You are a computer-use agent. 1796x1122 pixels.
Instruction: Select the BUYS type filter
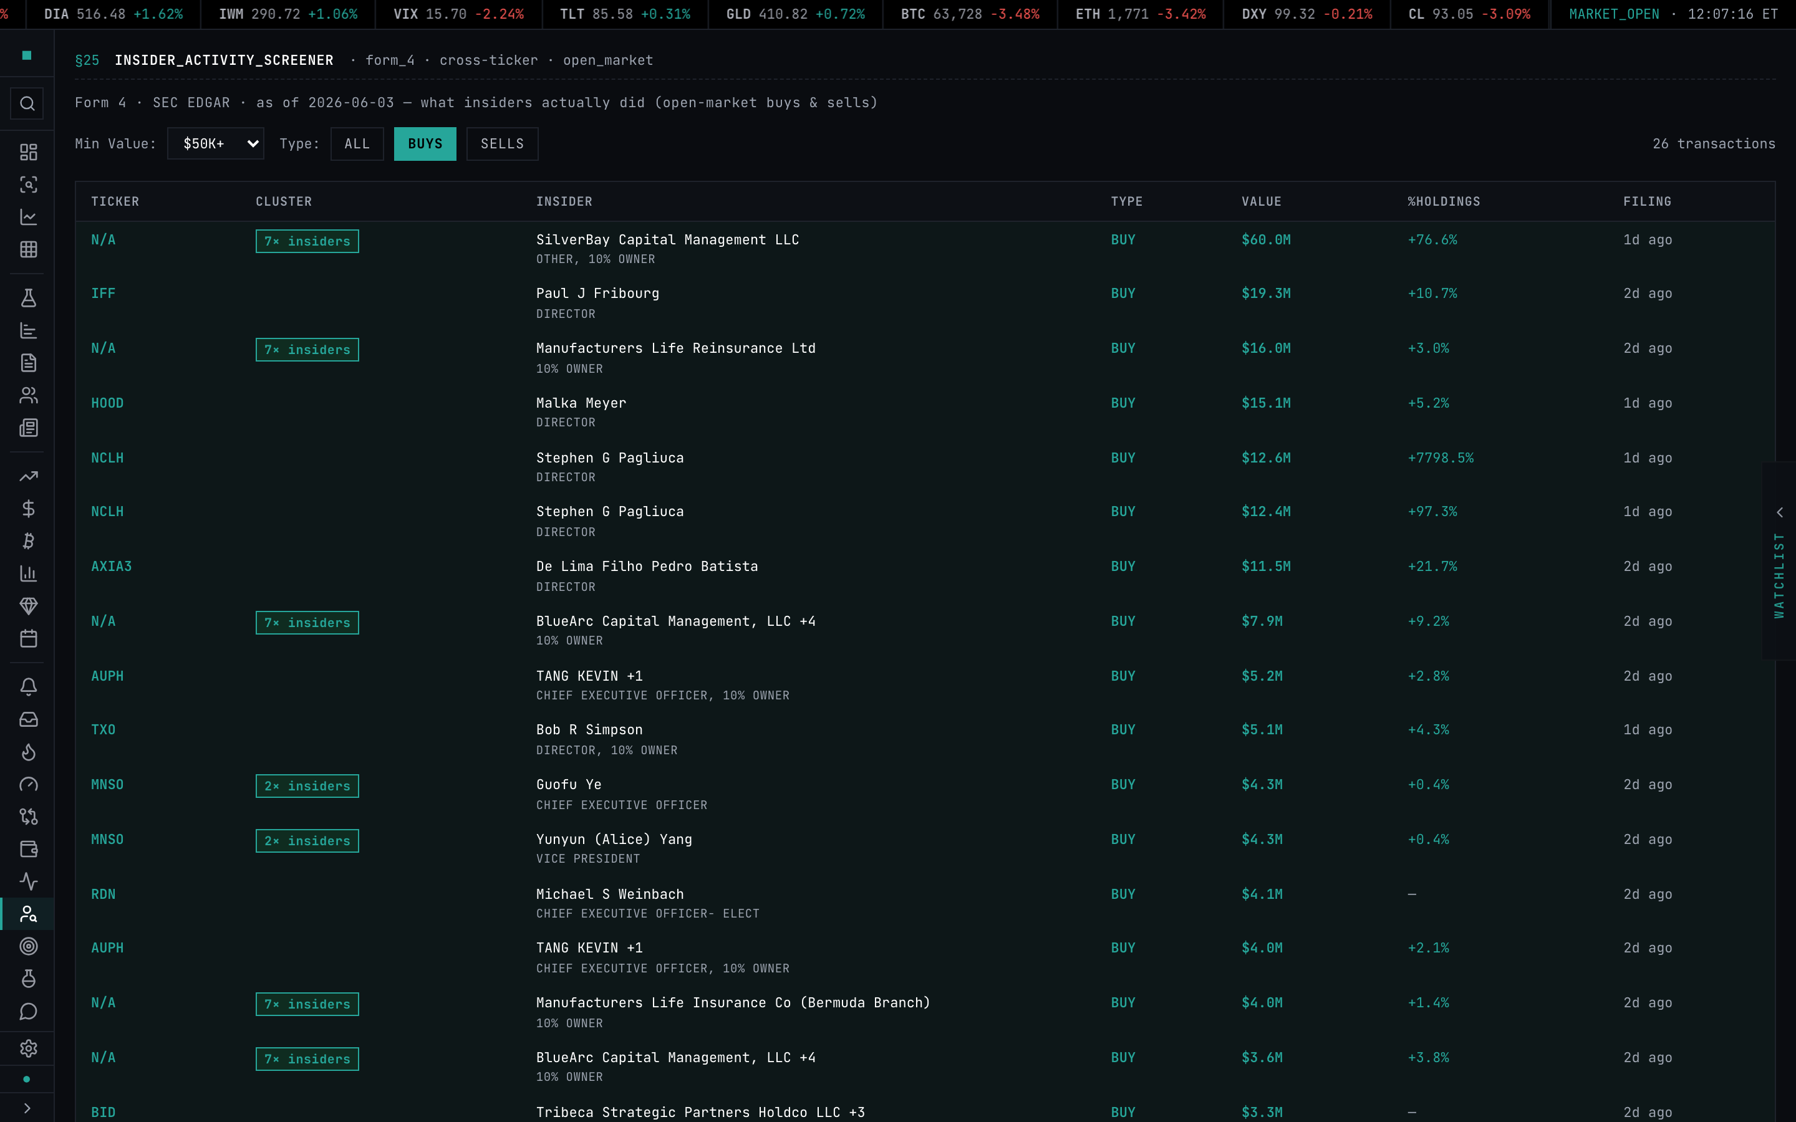coord(425,144)
